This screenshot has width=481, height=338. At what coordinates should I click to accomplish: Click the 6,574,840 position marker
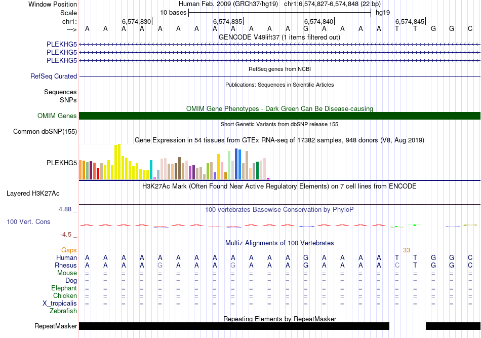[318, 21]
